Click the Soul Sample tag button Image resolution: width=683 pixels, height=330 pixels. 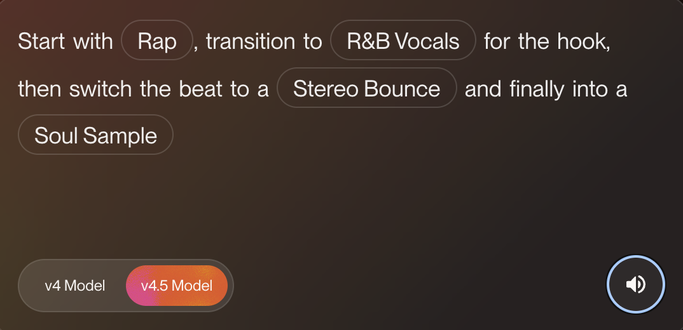click(x=95, y=135)
